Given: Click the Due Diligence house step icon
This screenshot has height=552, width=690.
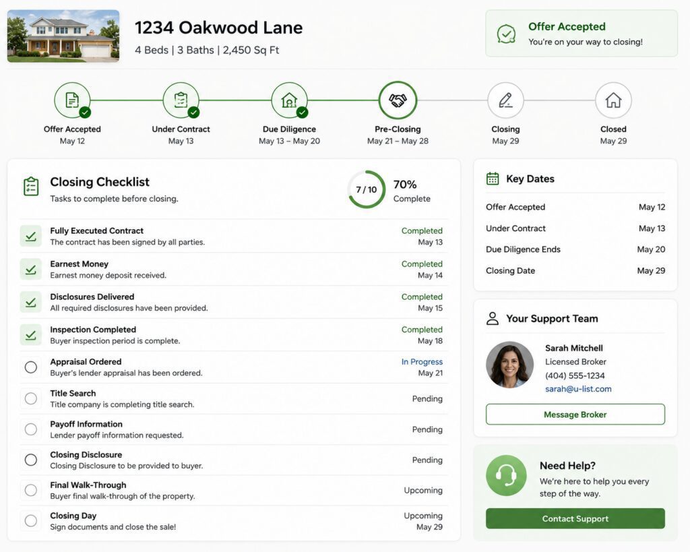Looking at the screenshot, I should tap(289, 100).
